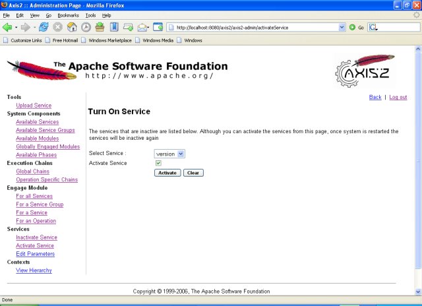
Task: Toggle the Activate Service checkbox
Action: pyautogui.click(x=158, y=163)
